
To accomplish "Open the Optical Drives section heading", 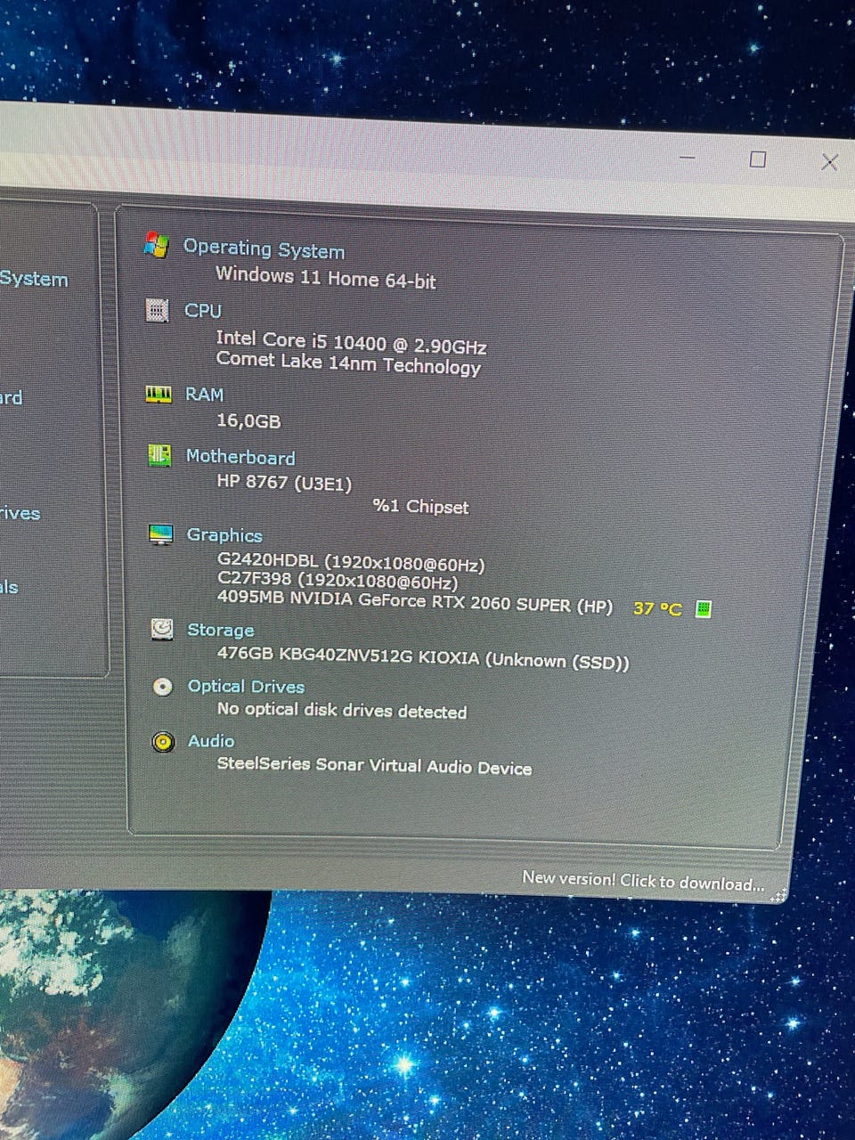I will [x=246, y=686].
